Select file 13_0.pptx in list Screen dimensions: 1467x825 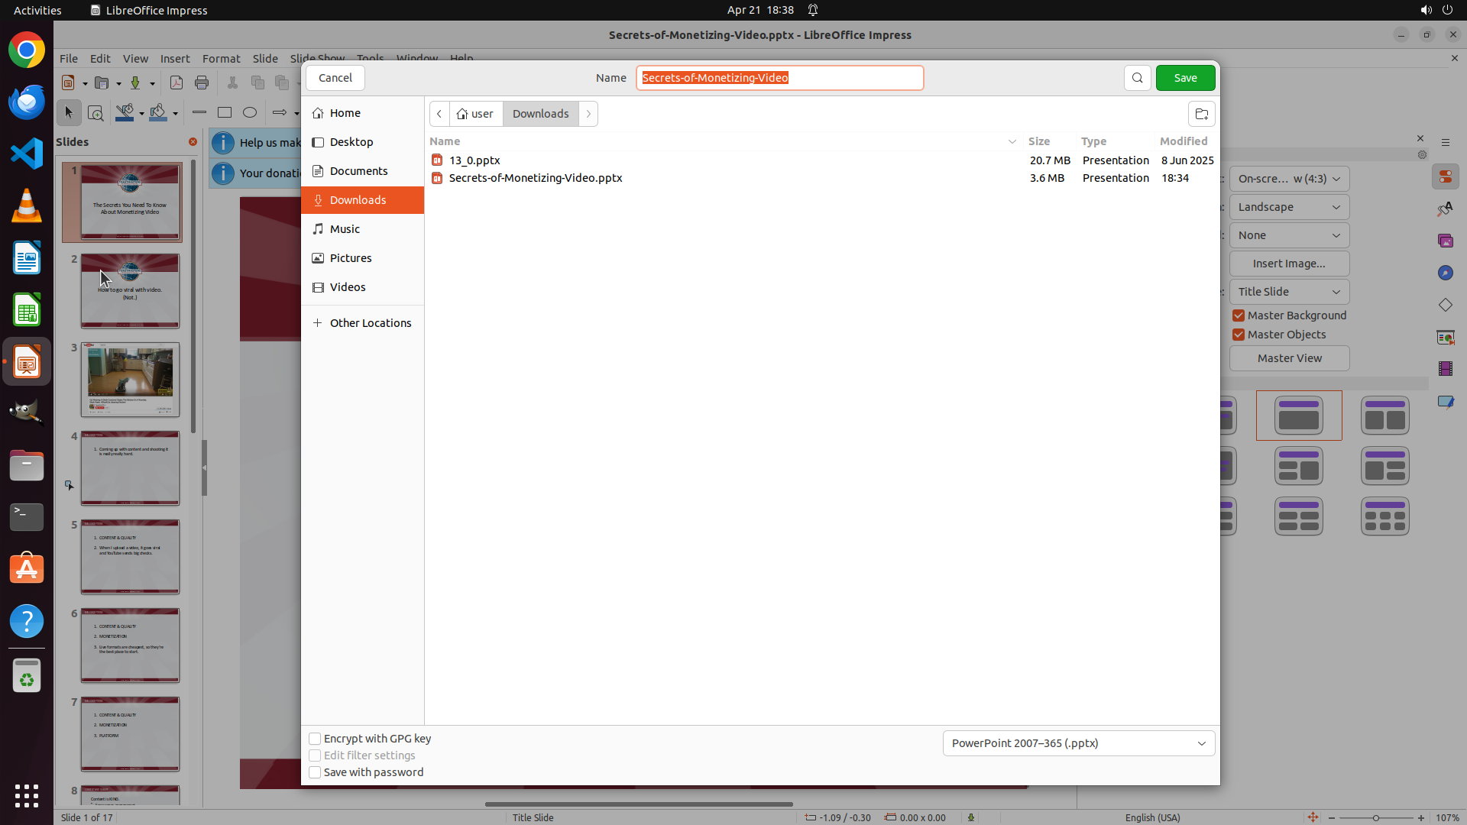coord(474,160)
